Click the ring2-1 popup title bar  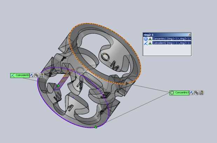point(167,35)
